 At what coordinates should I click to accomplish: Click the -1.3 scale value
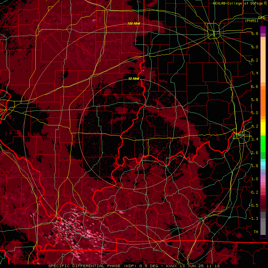click(x=253, y=219)
